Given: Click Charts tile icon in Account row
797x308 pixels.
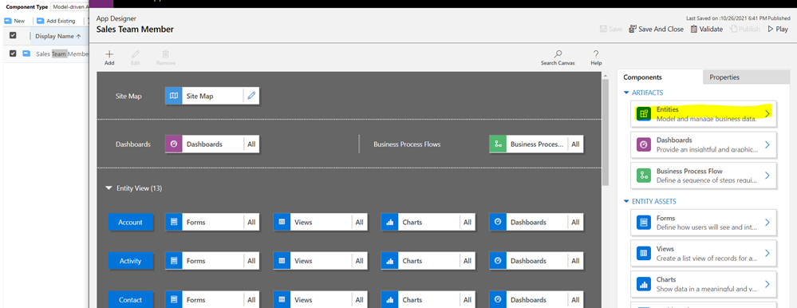Looking at the screenshot, I should coord(390,222).
